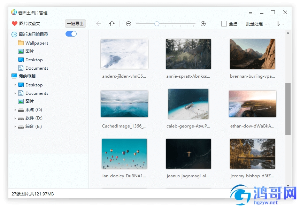Select the caleb-george beach thumbnail
This screenshot has width=300, height=208.
(188, 104)
